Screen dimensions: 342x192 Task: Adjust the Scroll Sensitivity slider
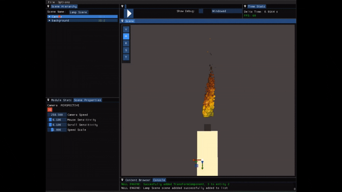[57, 125]
